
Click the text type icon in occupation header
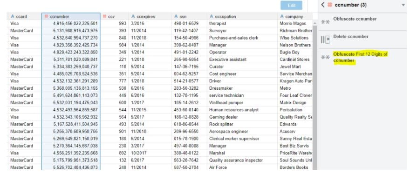(x=212, y=16)
